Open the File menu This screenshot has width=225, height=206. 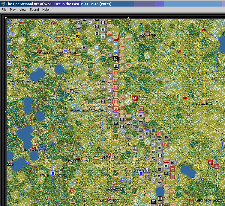pyautogui.click(x=4, y=10)
